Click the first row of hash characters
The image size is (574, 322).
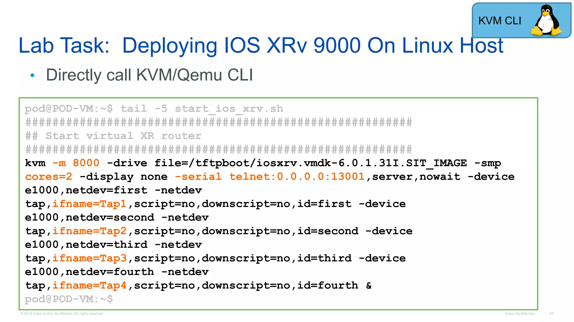219,122
